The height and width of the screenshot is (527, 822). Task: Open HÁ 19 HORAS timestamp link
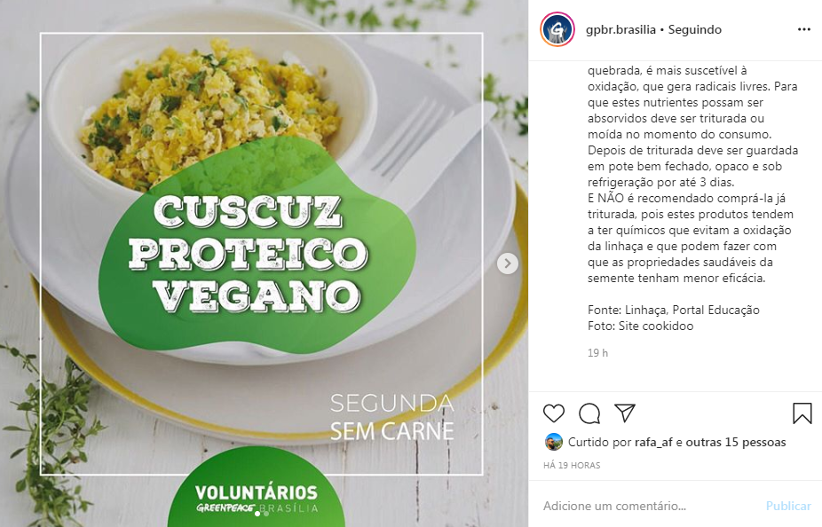coord(572,465)
